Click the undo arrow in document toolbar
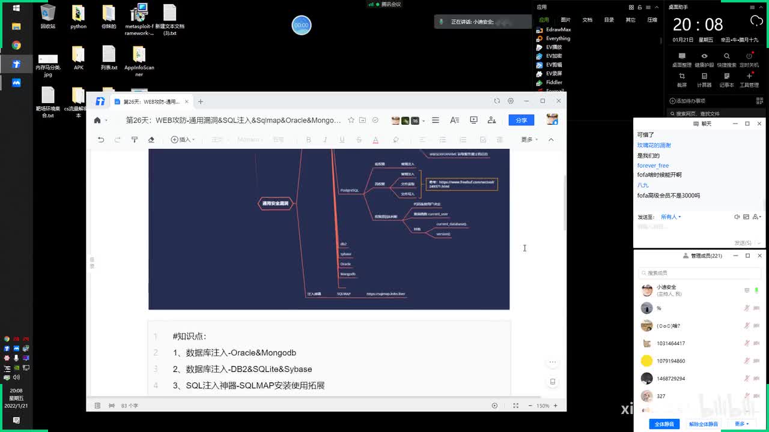769x432 pixels. click(101, 139)
